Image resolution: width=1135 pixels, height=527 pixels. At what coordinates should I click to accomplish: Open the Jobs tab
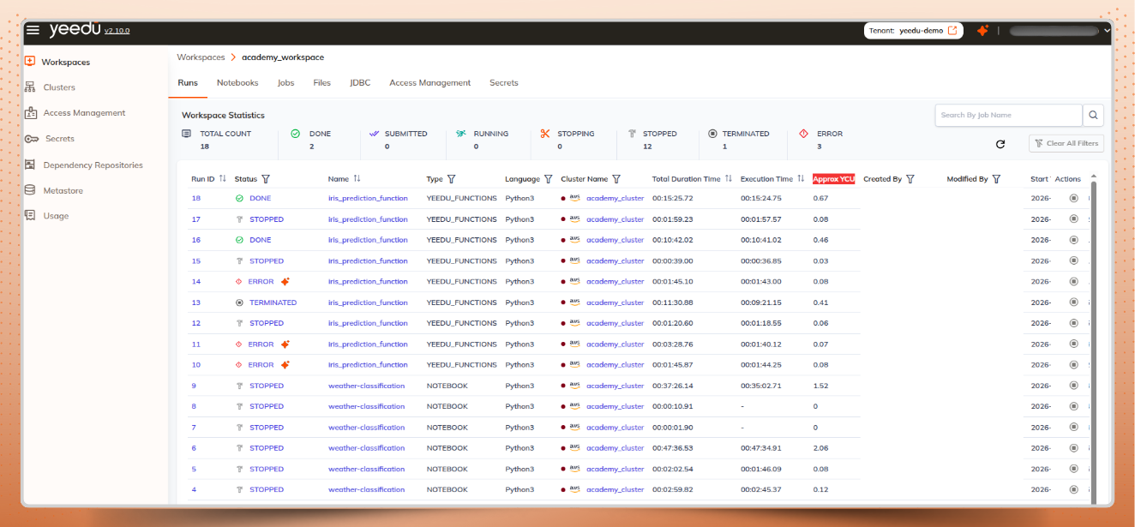pyautogui.click(x=285, y=82)
